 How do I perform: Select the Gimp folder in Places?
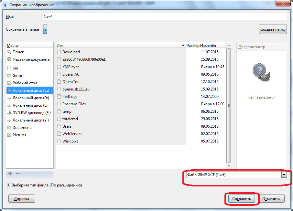point(17,76)
